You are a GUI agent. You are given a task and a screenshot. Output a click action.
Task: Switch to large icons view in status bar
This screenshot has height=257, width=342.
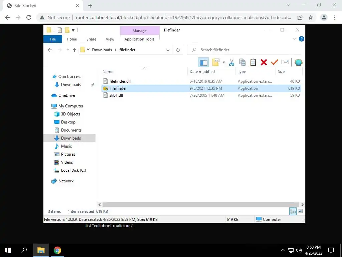coord(300,211)
